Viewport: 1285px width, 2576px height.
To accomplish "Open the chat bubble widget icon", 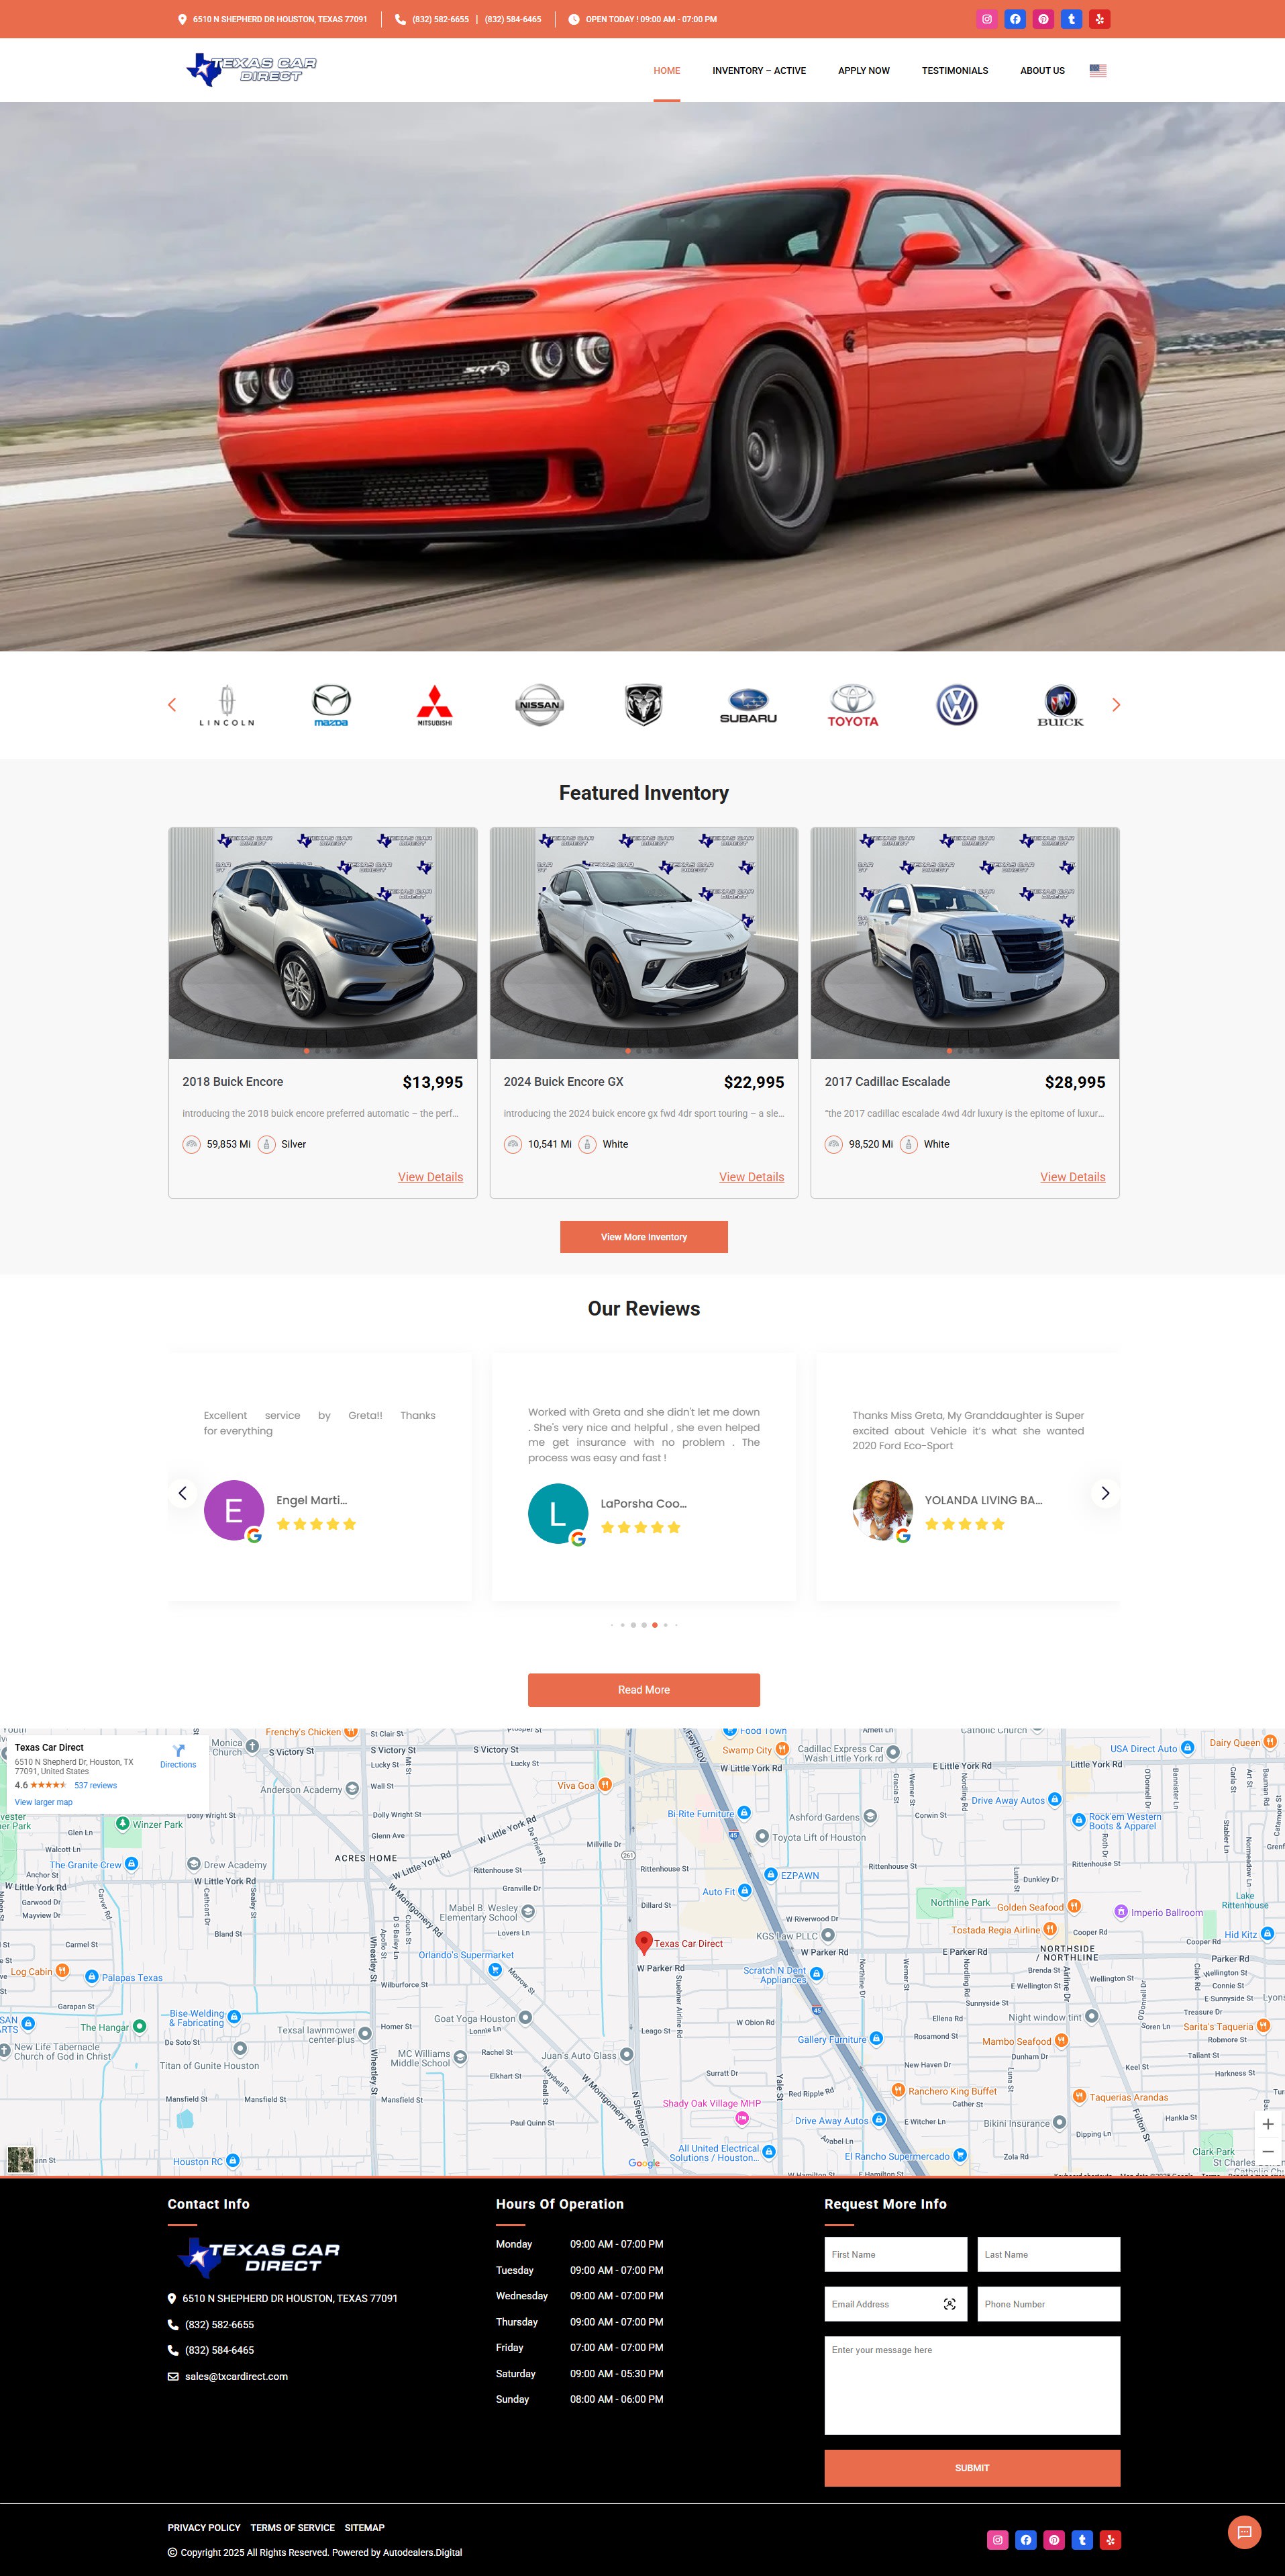I will 1244,2532.
